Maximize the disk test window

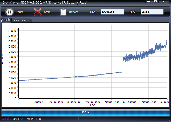point(155,2)
